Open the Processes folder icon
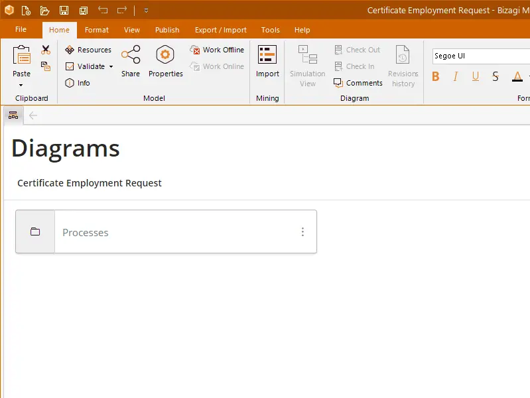 tap(35, 232)
